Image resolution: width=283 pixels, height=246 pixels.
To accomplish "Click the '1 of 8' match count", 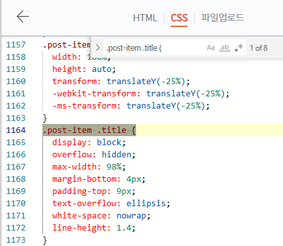I will [259, 48].
